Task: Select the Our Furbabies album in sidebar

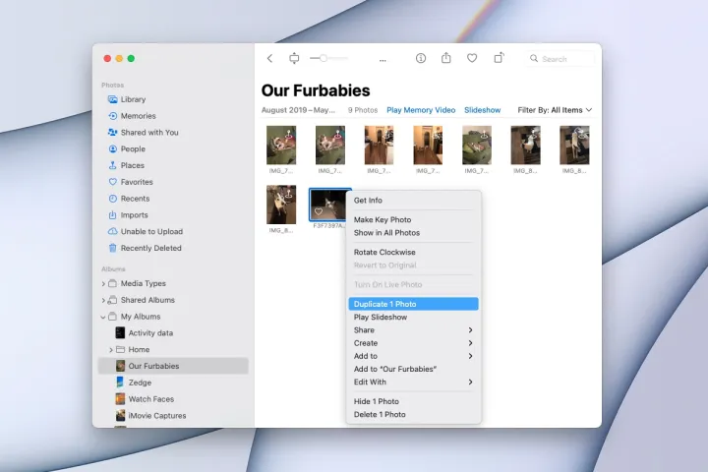Action: pos(173,366)
